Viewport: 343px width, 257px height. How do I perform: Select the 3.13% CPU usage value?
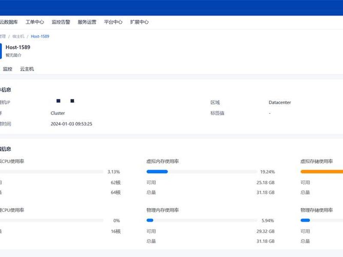[x=114, y=172]
